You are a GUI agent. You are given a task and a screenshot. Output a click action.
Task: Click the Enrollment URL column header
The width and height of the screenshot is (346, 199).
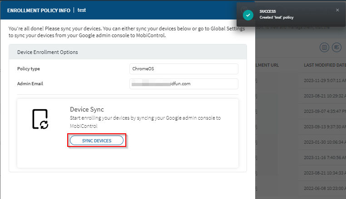pos(268,65)
